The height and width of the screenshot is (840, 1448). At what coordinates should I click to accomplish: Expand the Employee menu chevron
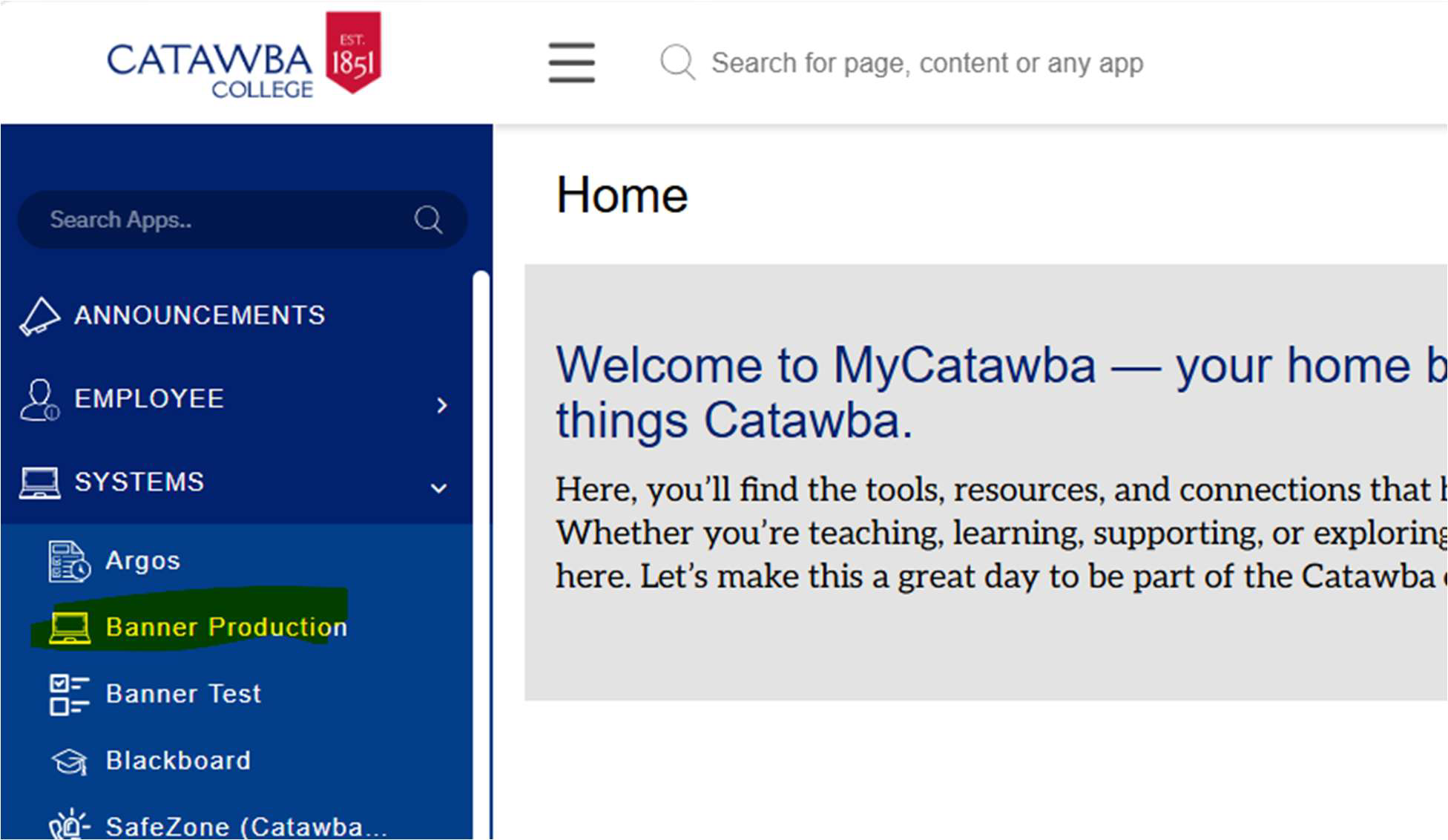point(442,405)
